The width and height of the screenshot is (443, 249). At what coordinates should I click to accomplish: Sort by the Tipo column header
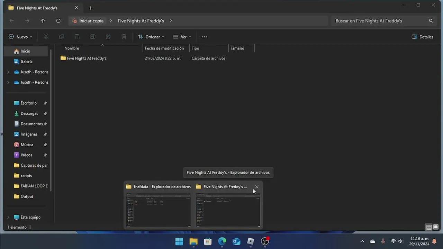point(195,48)
